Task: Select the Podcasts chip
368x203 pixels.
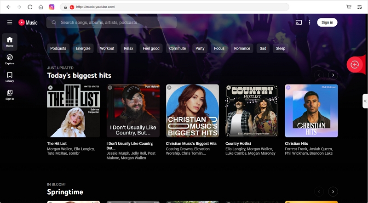Action: [x=58, y=48]
